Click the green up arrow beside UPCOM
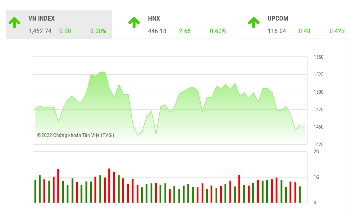Screen dimensions: 351x210 click(254, 22)
